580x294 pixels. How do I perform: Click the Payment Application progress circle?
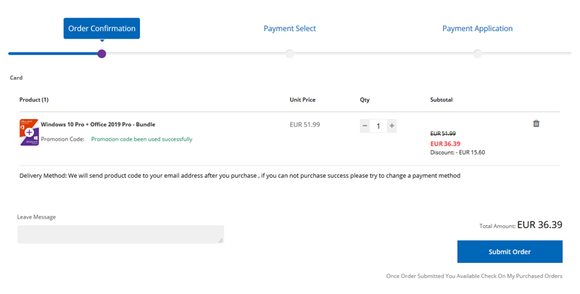coord(477,54)
